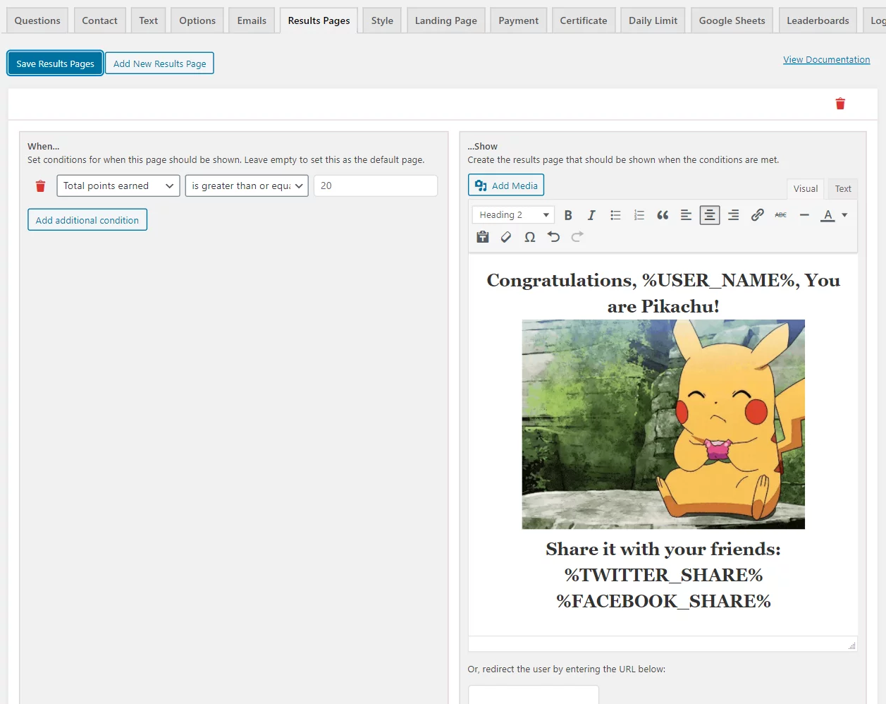
Task: Insert a link into the results text
Action: (757, 214)
